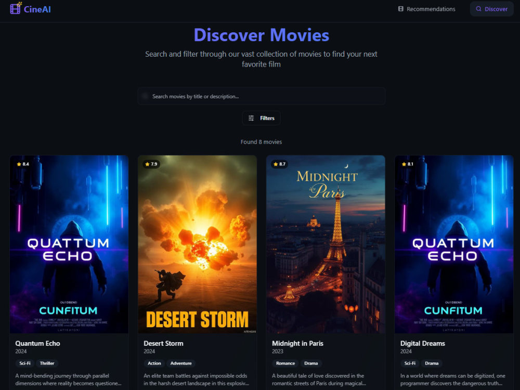Click Drama tag under Digital Dreams

pyautogui.click(x=432, y=363)
